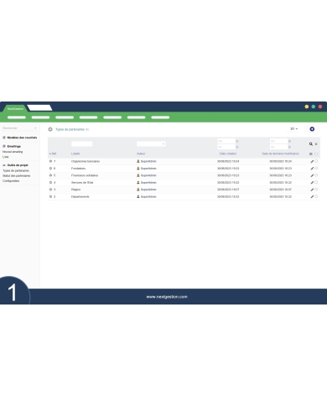Tick the checkbox for Services de l'Etat row
327x406 pixels.
(316, 182)
